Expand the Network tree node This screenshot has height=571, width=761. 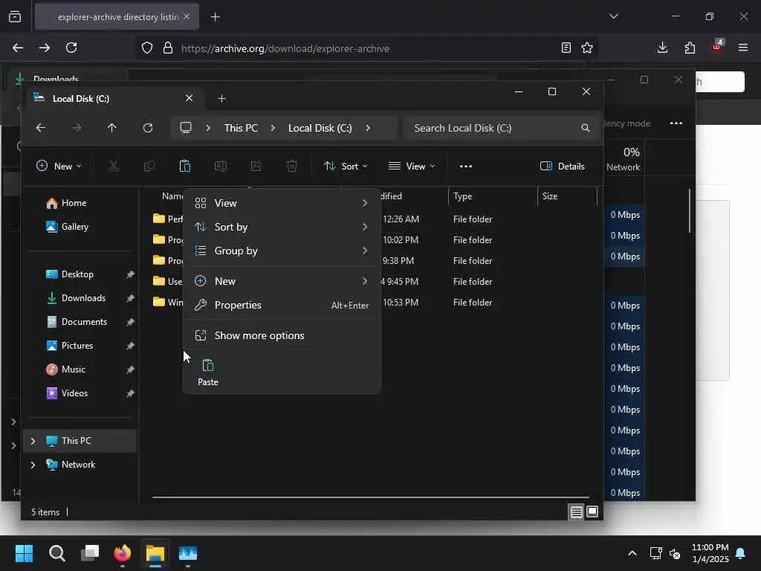tap(33, 465)
